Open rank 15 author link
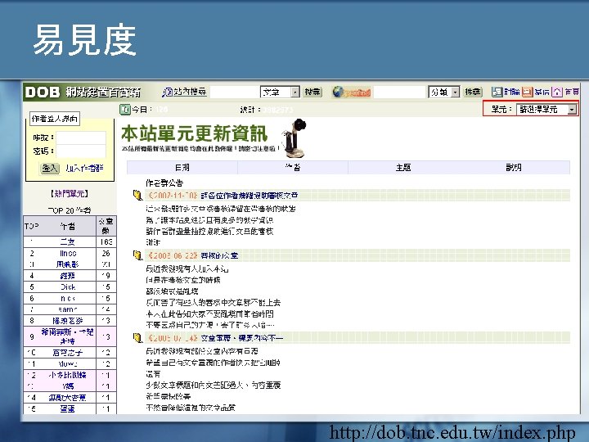This screenshot has width=589, height=442. tap(68, 408)
